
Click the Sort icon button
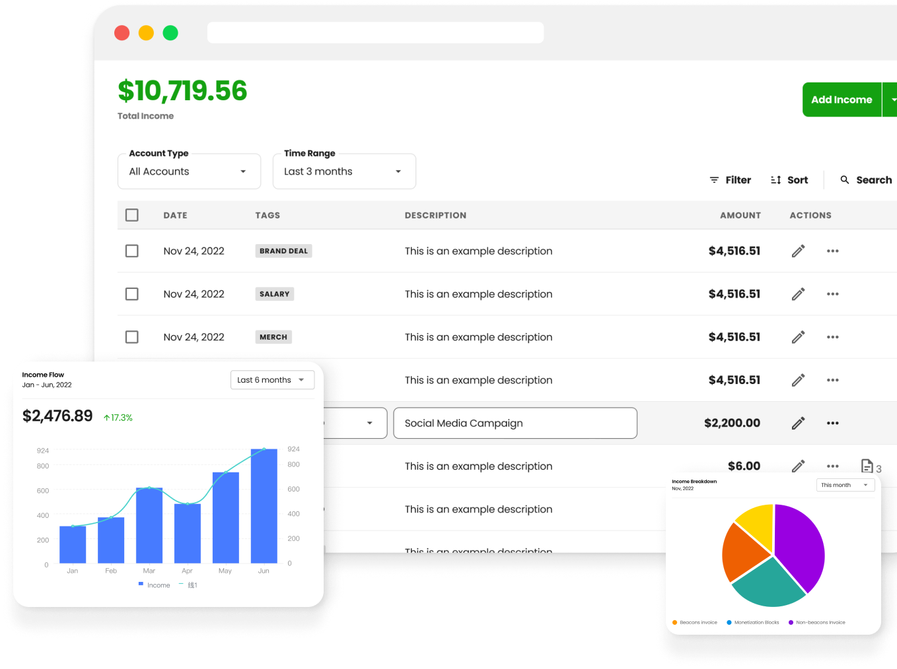pos(776,180)
